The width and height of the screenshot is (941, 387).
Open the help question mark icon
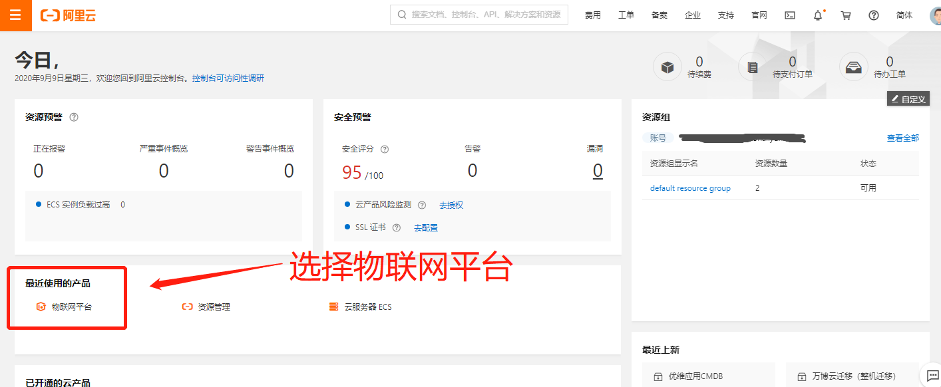pyautogui.click(x=874, y=15)
